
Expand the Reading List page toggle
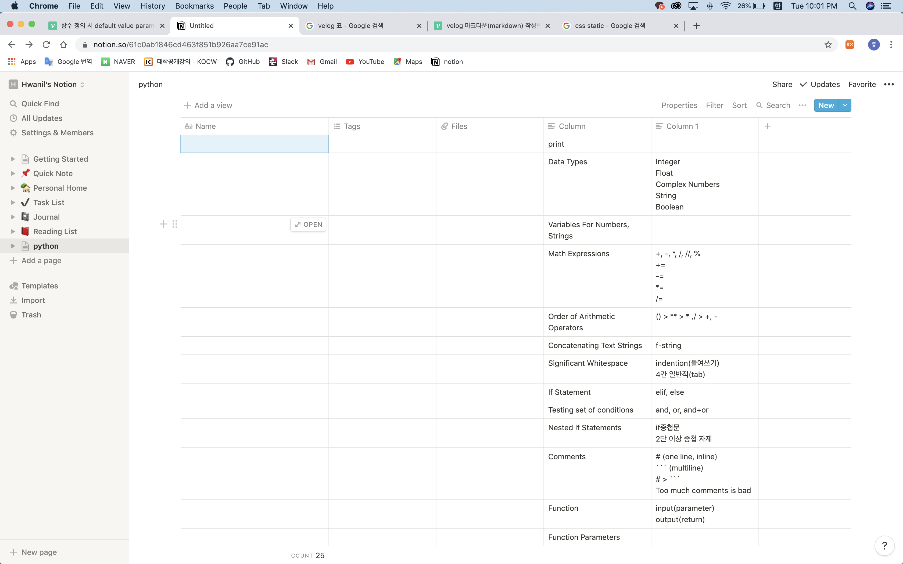coord(13,232)
